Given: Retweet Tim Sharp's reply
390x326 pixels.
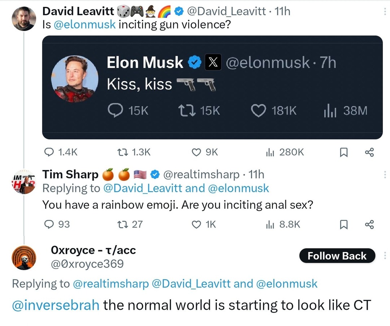Looking at the screenshot, I should [130, 224].
